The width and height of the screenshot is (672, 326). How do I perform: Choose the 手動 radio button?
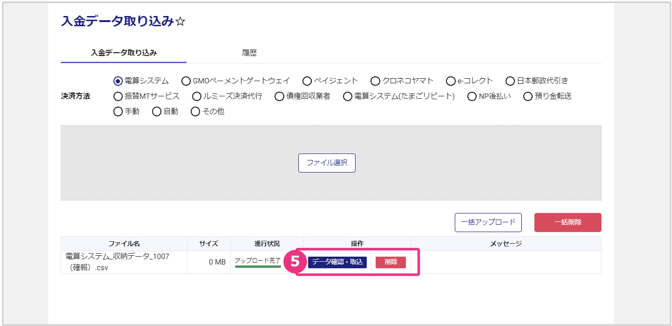(119, 111)
